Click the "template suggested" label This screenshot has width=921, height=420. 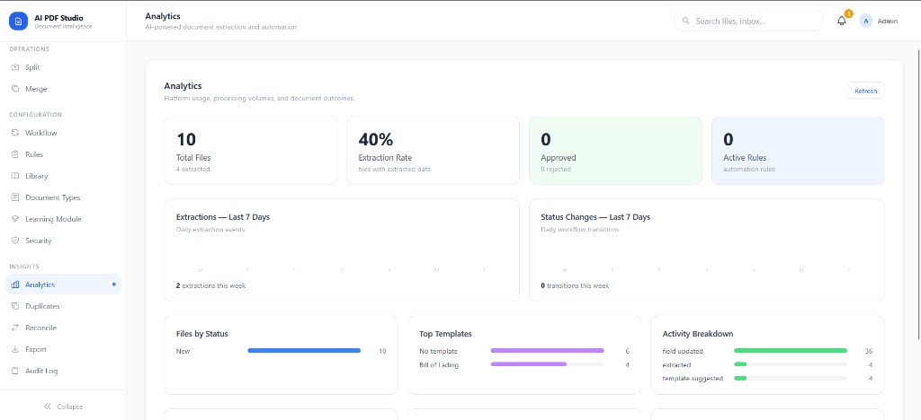(x=693, y=379)
